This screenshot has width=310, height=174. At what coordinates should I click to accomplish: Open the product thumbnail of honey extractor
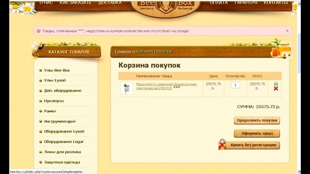[x=126, y=88]
